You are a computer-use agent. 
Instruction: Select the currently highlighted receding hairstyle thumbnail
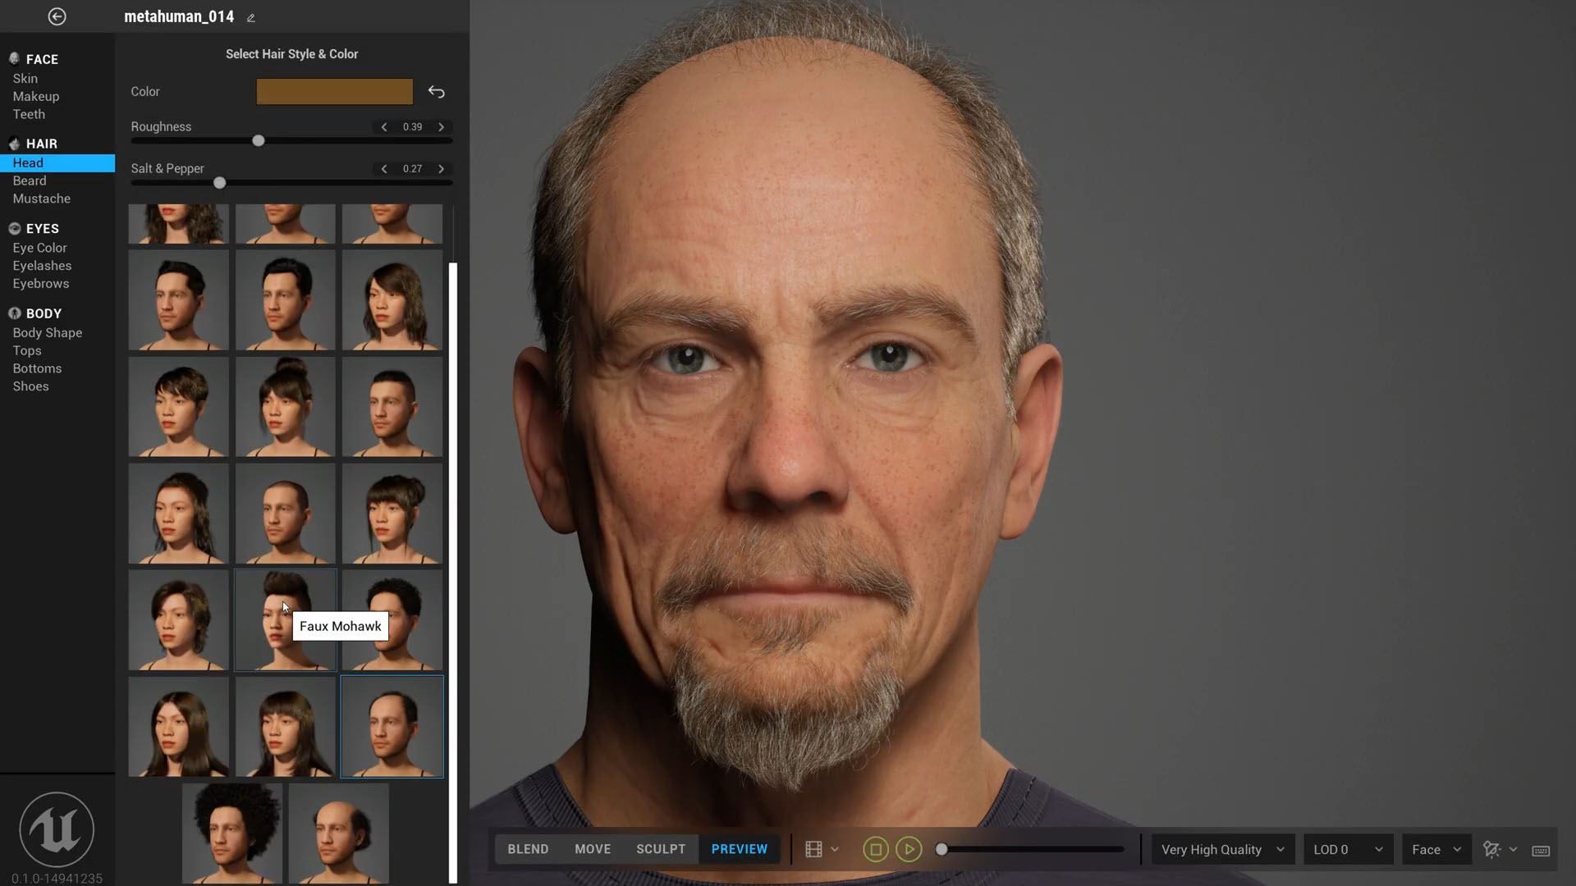tap(392, 727)
